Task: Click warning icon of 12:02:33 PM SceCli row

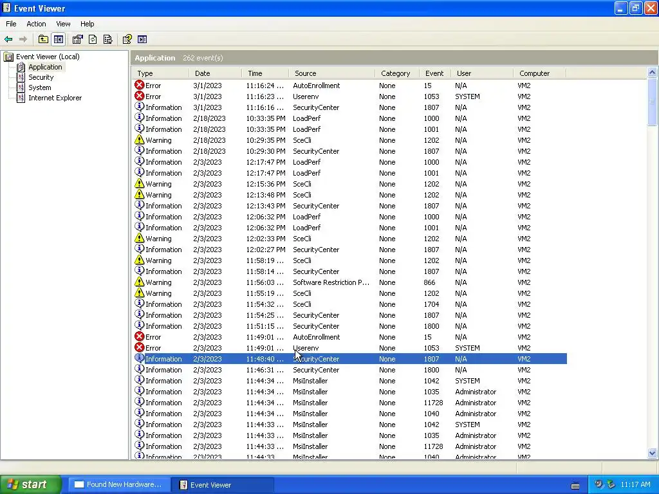Action: (x=139, y=238)
